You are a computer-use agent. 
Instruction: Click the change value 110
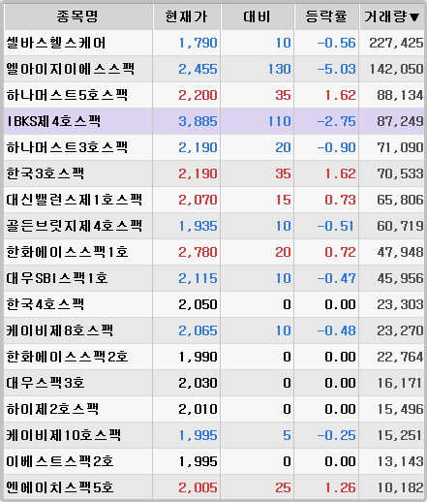pyautogui.click(x=280, y=121)
